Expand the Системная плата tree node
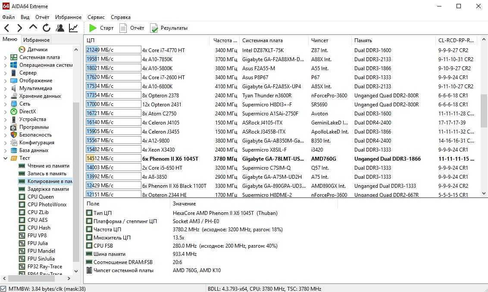 tap(5, 58)
